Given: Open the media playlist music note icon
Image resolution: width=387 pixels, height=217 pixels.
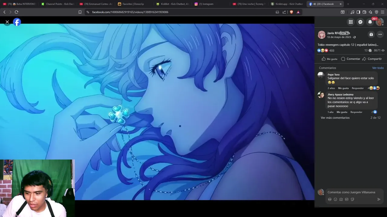Looking at the screenshot, I should pyautogui.click(x=352, y=12).
